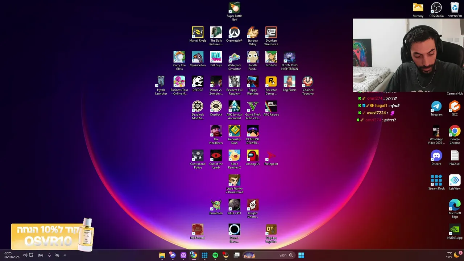
Task: Select the LetsView desktop icon
Action: [x=455, y=182]
